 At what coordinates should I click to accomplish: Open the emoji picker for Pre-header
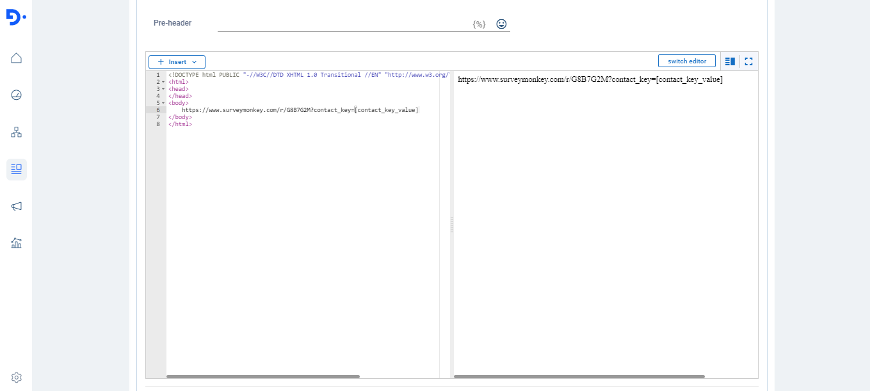(x=501, y=24)
